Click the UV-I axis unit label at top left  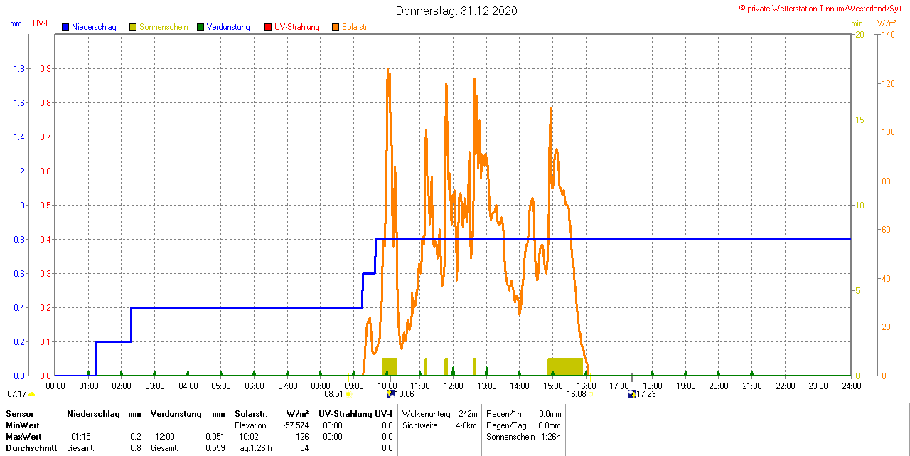tap(41, 23)
